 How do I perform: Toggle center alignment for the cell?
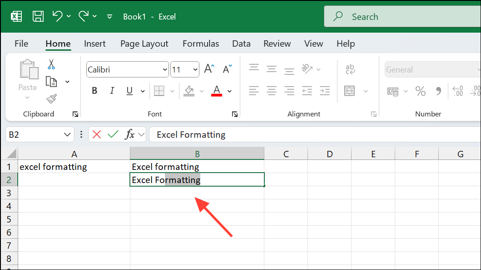click(x=272, y=91)
